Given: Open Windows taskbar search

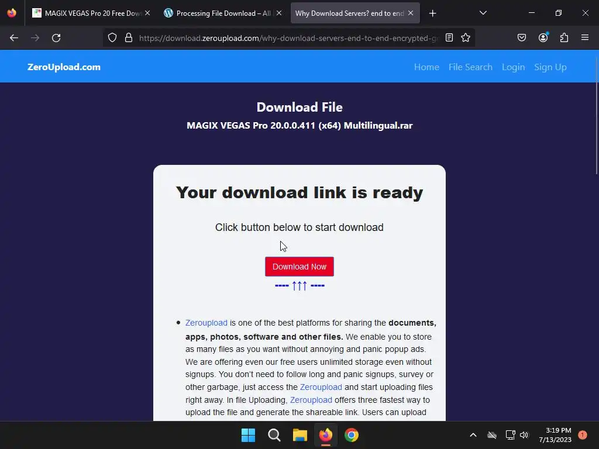Looking at the screenshot, I should click(x=274, y=435).
